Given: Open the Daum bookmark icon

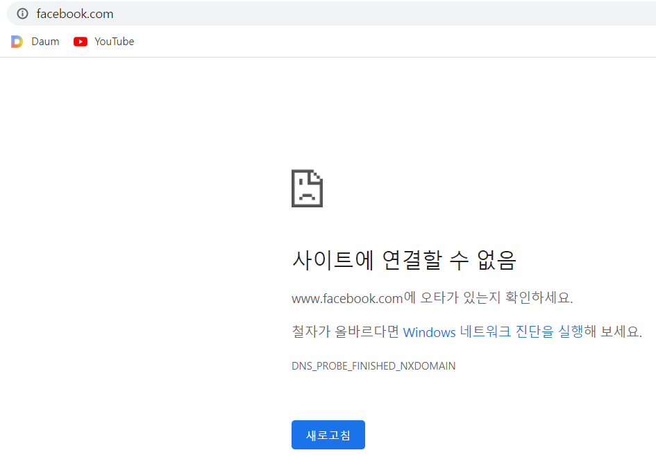Looking at the screenshot, I should click(x=17, y=42).
